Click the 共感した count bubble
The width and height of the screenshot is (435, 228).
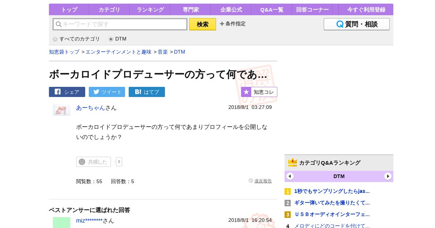pos(119,162)
